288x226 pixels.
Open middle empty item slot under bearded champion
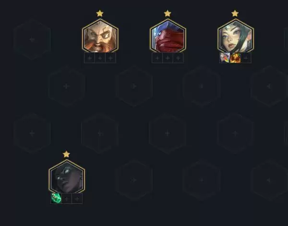tap(100, 58)
